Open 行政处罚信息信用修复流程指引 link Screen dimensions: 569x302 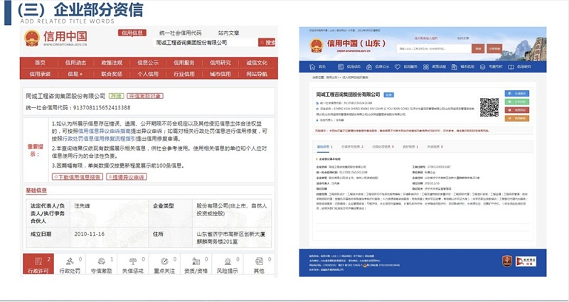point(99,139)
